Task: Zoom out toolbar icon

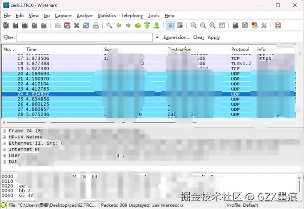Action: [203, 25]
